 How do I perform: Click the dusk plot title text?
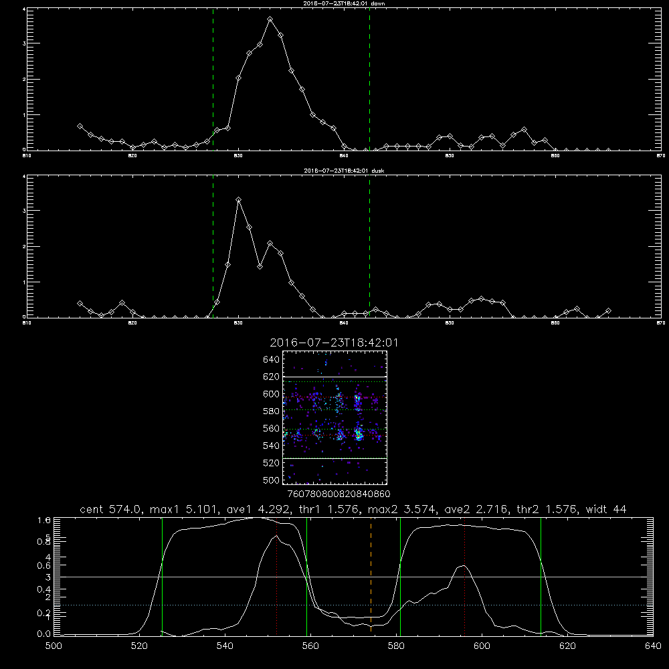tap(344, 171)
